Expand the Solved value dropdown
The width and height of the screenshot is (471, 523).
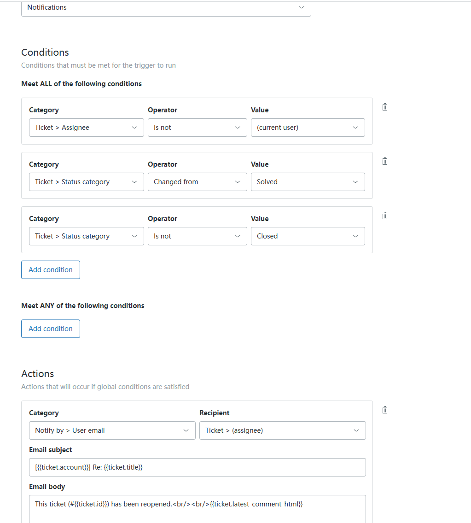pos(308,182)
